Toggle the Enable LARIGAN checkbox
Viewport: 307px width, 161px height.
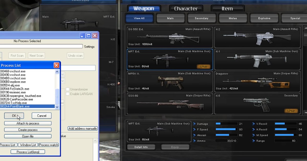tap(68, 94)
